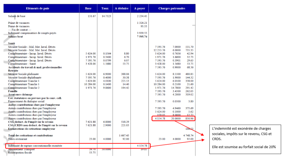This screenshot has height=162, width=287.
Task: Click the employer rate 14.7800
Action: coord(176,88)
